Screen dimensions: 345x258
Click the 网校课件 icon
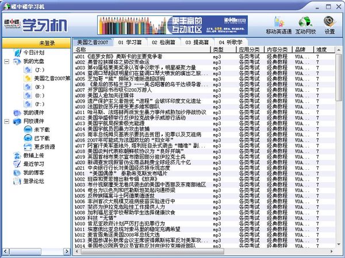17,122
